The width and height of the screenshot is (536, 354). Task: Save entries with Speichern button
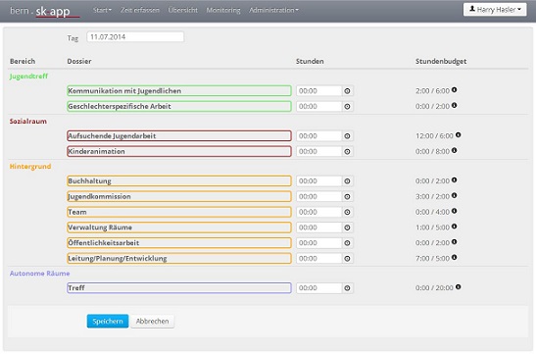[108, 322]
